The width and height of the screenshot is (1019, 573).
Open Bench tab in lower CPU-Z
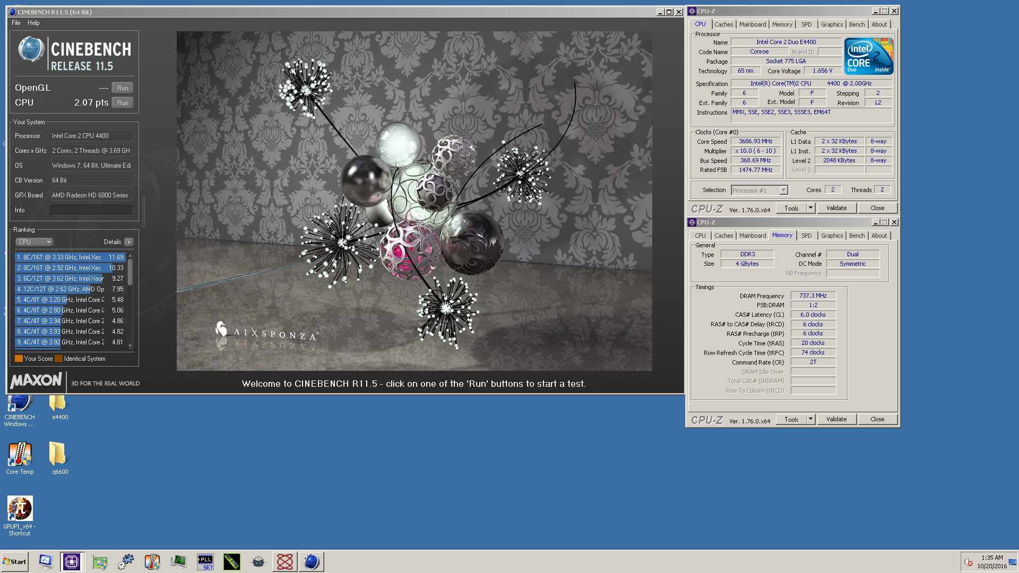tap(857, 236)
